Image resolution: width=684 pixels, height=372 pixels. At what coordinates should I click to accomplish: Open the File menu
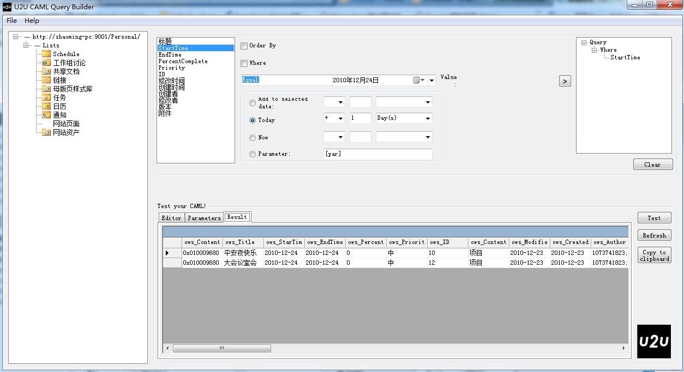[11, 21]
